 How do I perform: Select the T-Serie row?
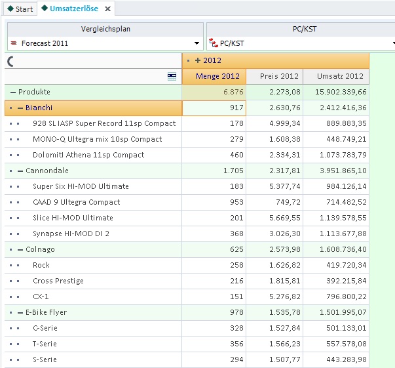[x=93, y=344]
